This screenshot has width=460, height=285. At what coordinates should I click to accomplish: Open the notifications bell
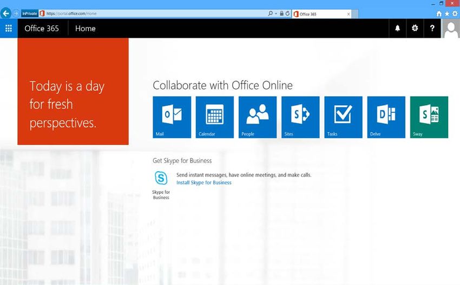398,29
